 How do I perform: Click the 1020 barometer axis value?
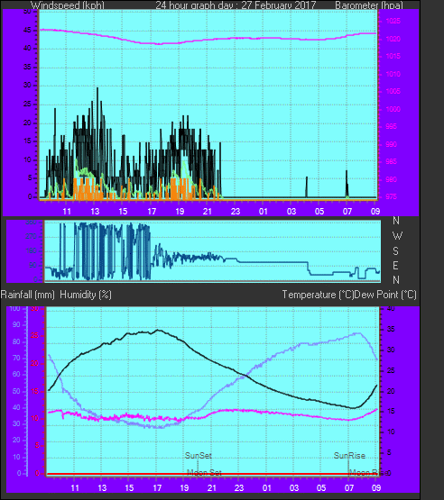(x=393, y=40)
